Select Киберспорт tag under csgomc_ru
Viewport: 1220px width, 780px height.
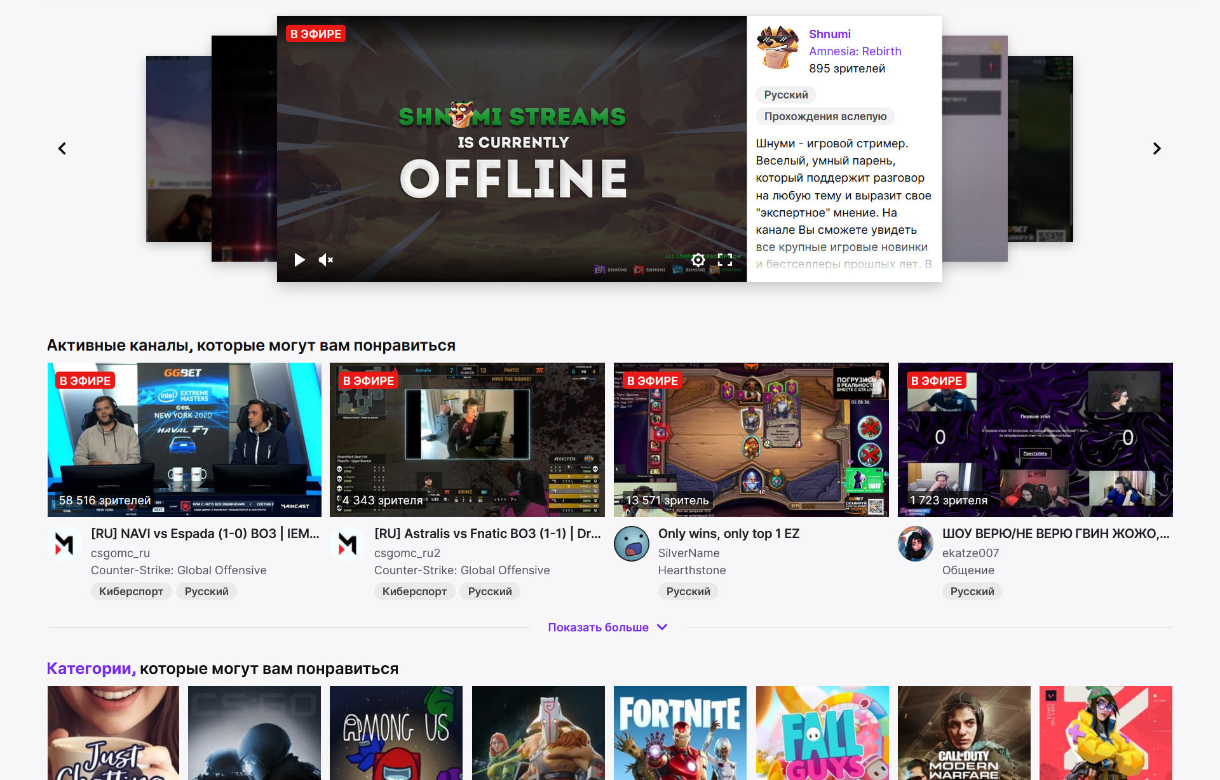pos(131,591)
